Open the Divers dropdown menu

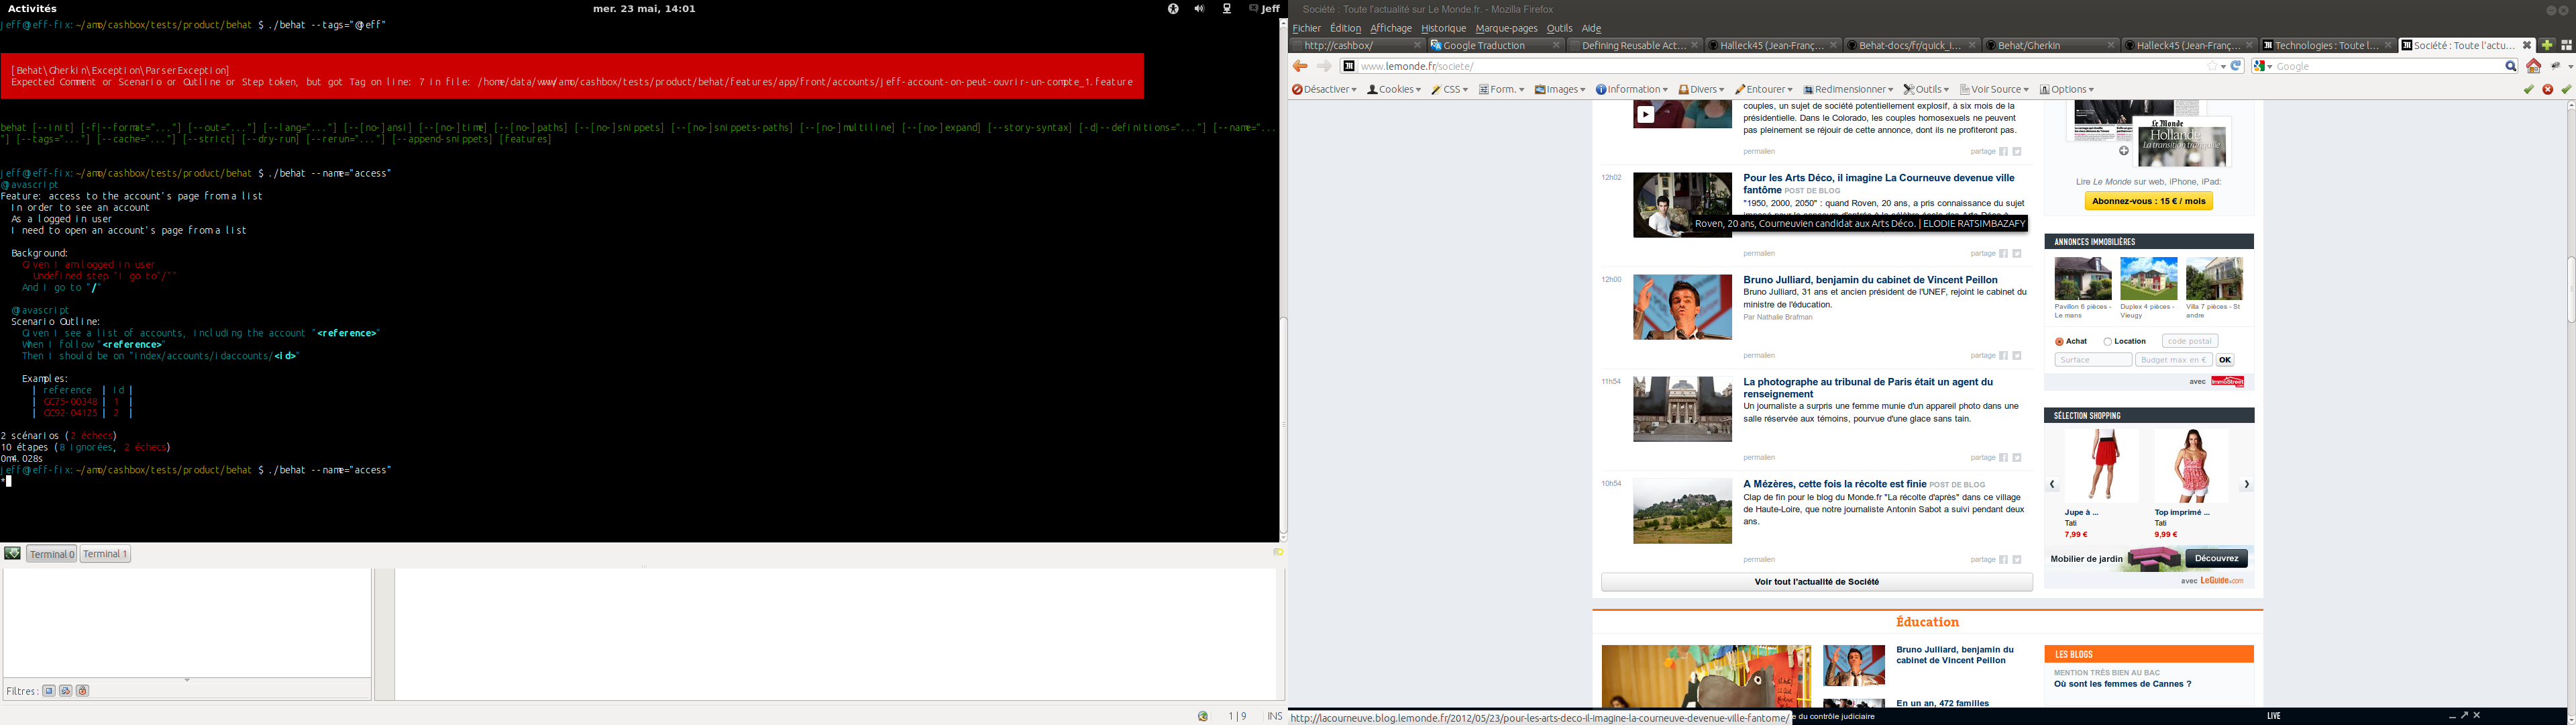1701,89
